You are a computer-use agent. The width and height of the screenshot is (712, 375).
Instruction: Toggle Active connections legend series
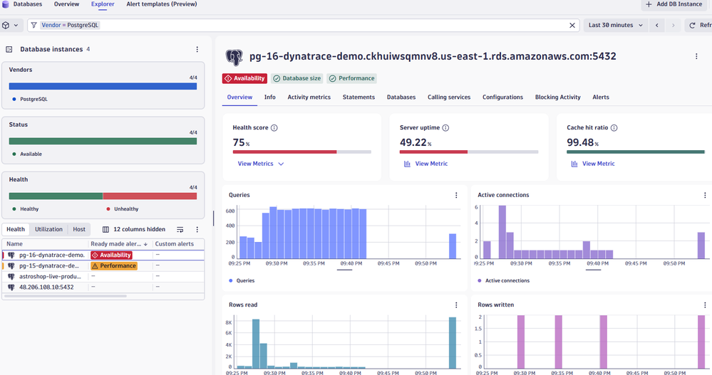[x=504, y=280]
